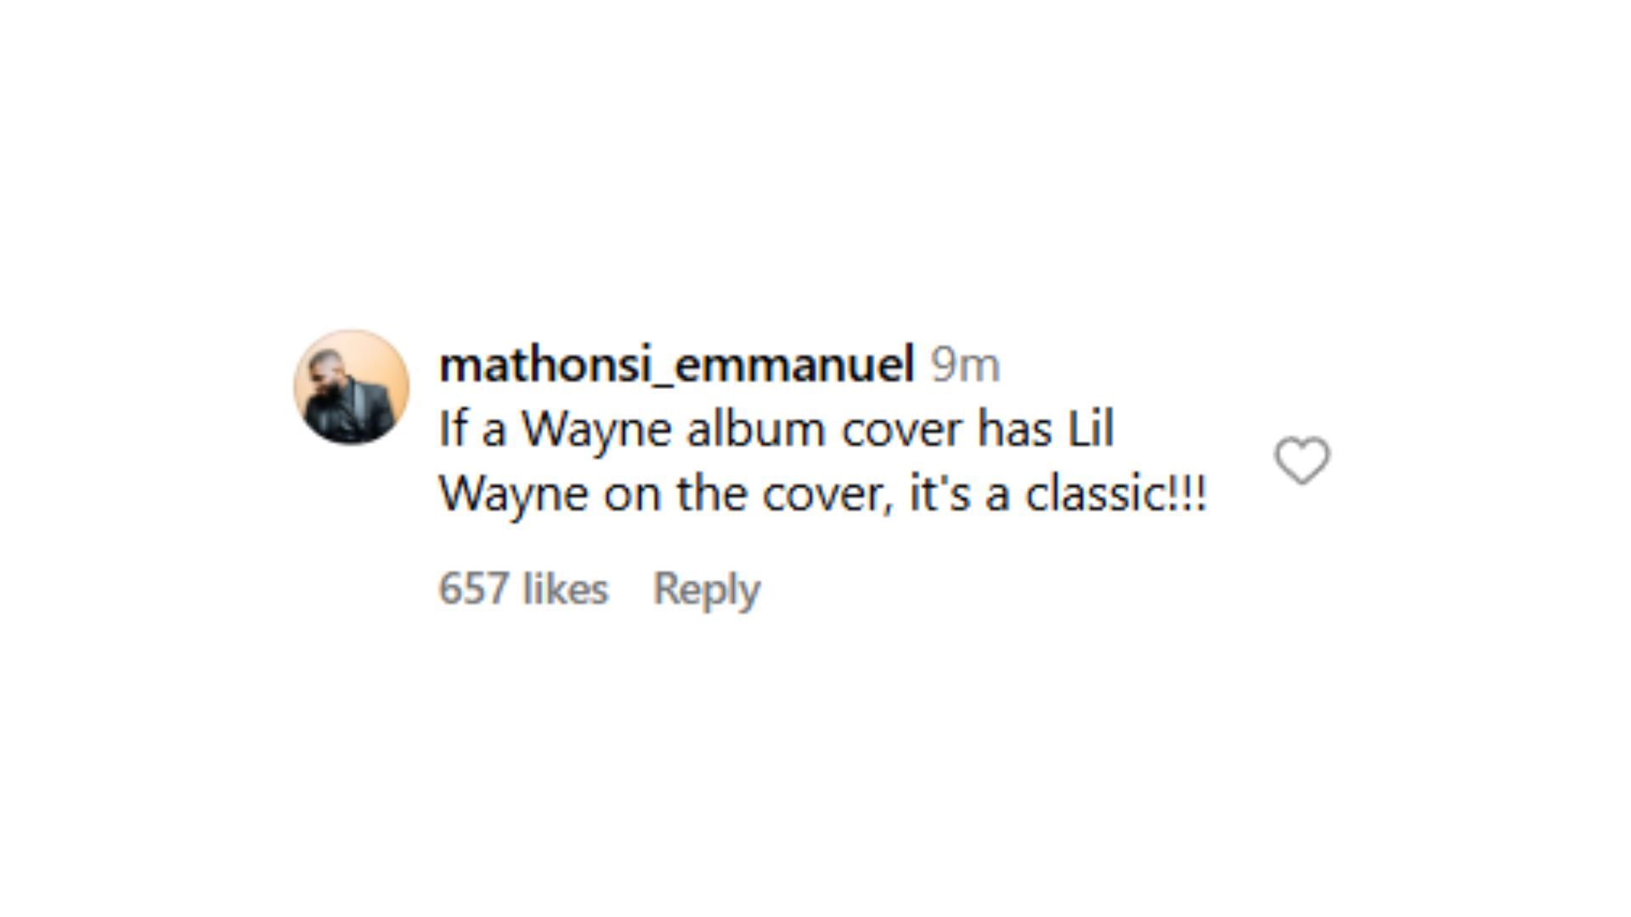
Task: Click the outlined heart right of comment
Action: click(1301, 460)
